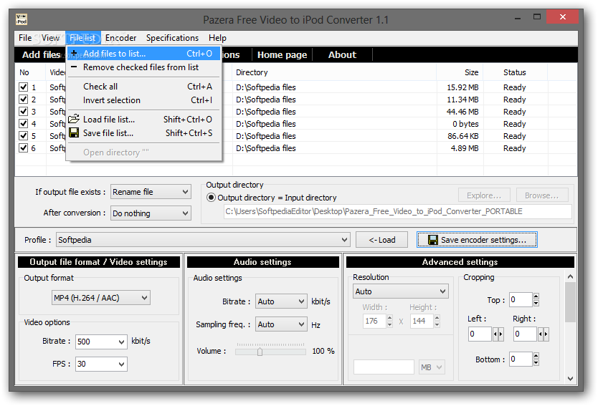598x406 pixels.
Task: Click the cropping Bottom value field
Action: [x=521, y=359]
